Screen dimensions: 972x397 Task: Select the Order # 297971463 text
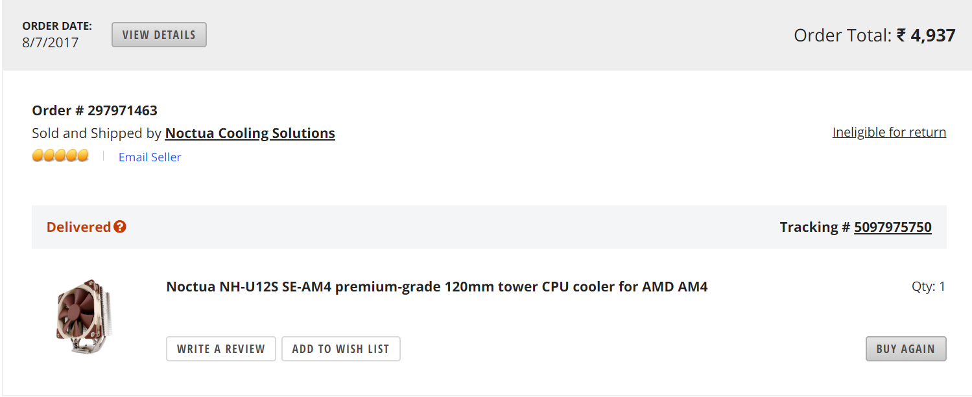pos(95,110)
